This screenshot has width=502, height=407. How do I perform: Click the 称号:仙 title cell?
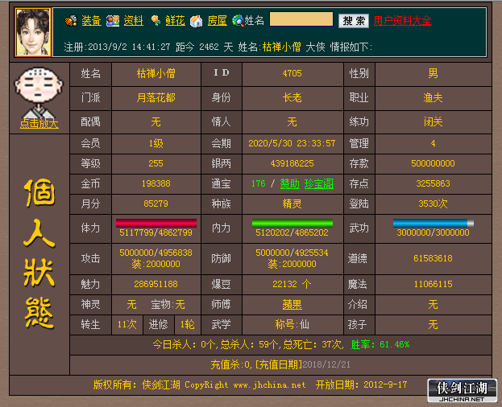coord(292,325)
